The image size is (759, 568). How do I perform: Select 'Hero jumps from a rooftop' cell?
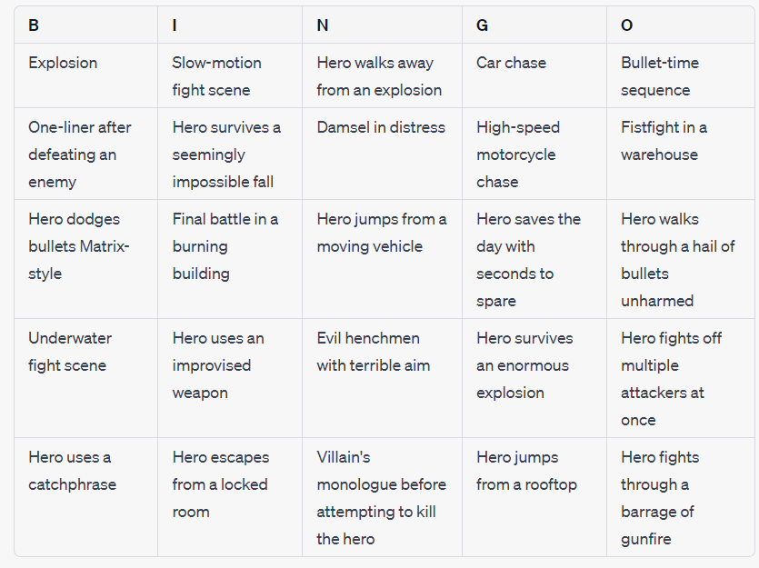[526, 471]
